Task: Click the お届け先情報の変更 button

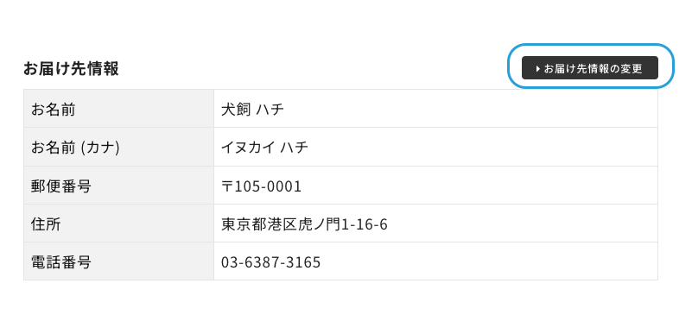Action: click(x=589, y=68)
